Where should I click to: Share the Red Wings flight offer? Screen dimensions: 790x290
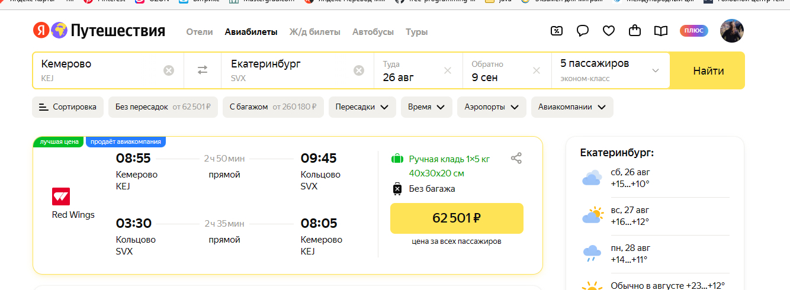[x=516, y=158]
